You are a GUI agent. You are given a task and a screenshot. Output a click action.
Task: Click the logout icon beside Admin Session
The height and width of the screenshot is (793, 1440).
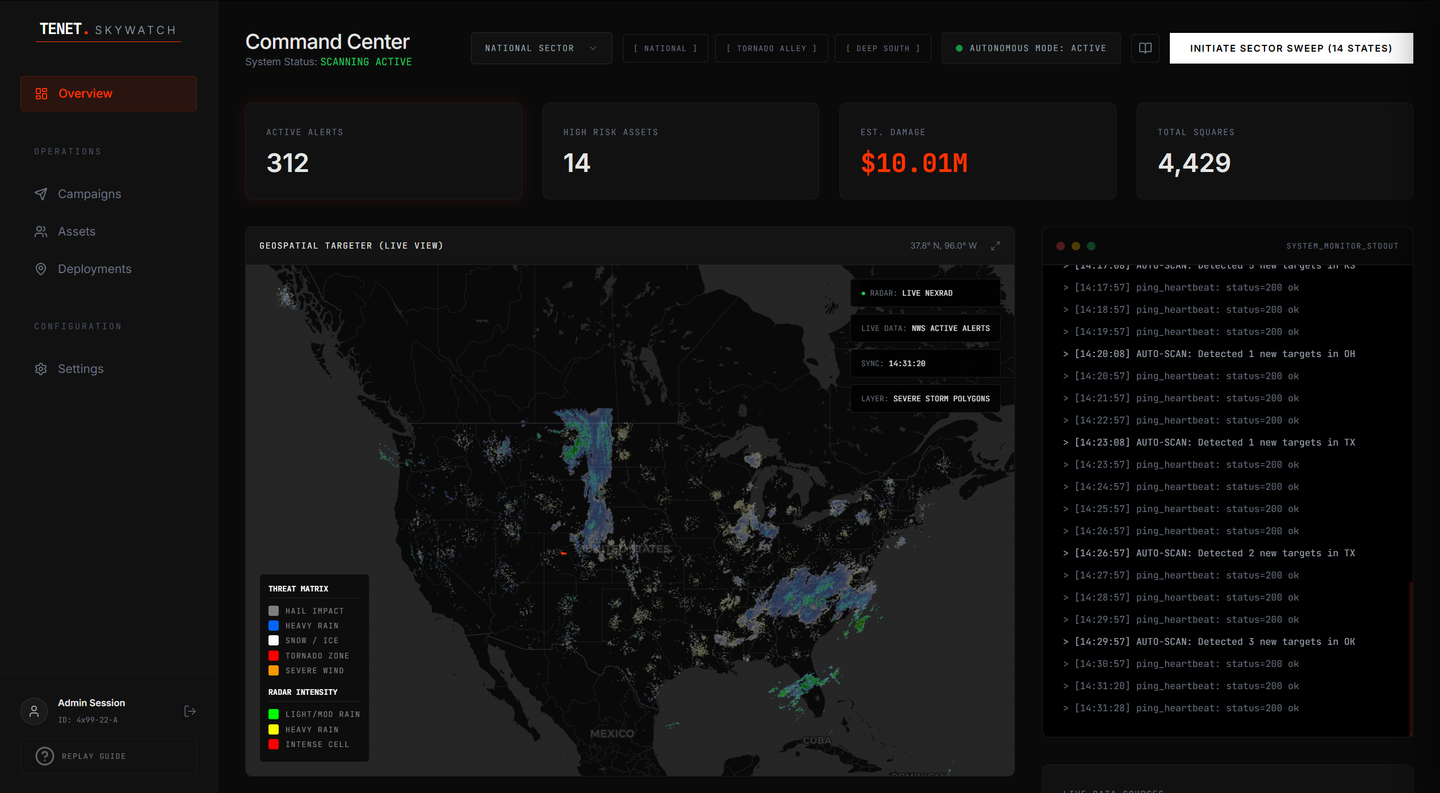pyautogui.click(x=190, y=711)
